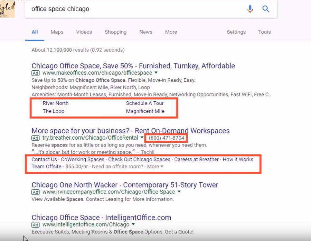Image resolution: width=311 pixels, height=241 pixels.
Task: Expand the More dropdown in Breather ad
Action: [x=155, y=167]
